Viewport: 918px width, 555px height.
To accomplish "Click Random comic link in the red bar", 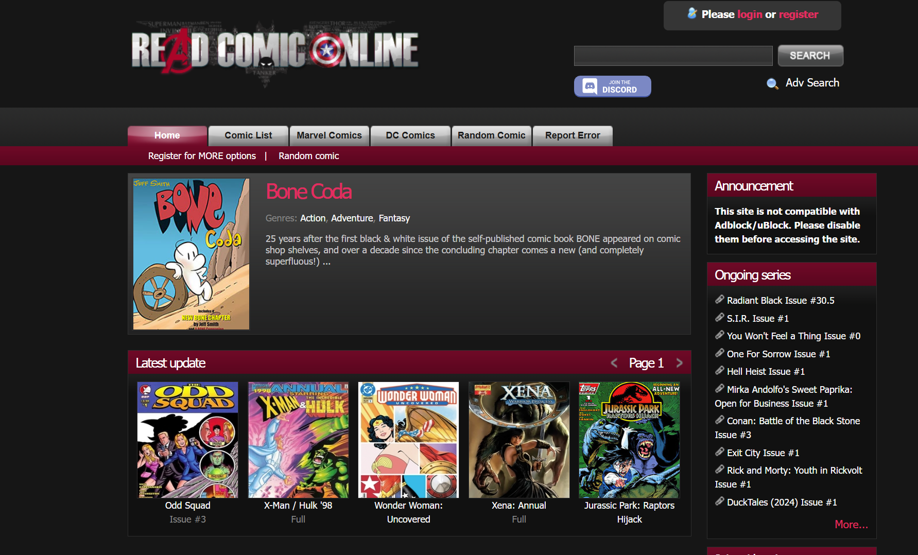I will point(309,156).
